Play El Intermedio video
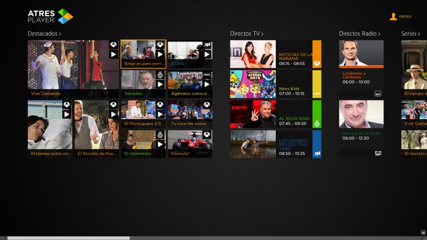 pyautogui.click(x=160, y=144)
